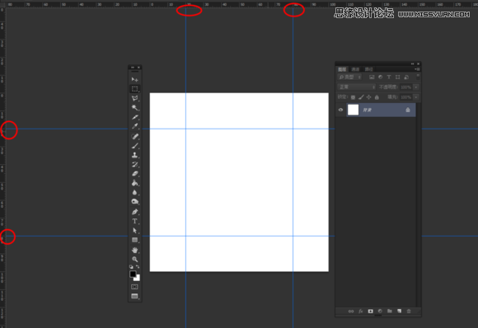Screen dimensions: 478x328
Task: Toggle Quick Mask mode
Action: [x=134, y=287]
